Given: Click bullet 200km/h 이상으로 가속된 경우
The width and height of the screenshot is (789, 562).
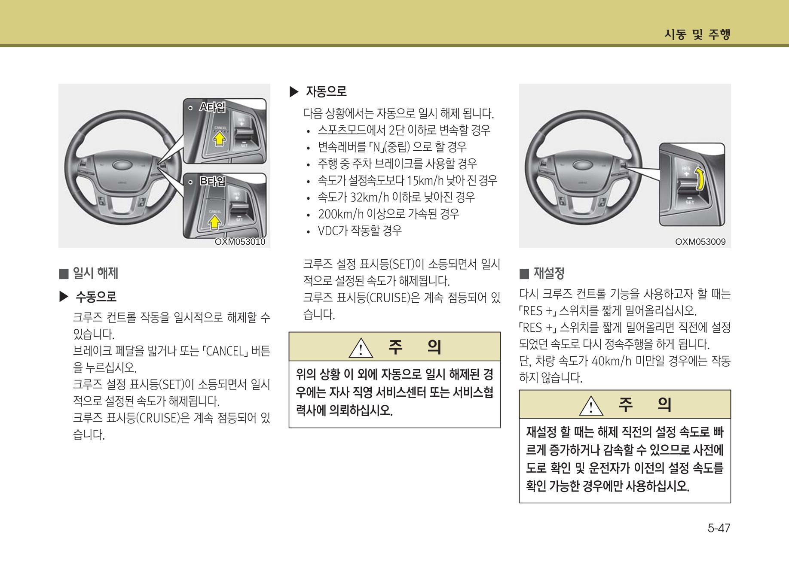Looking at the screenshot, I should [388, 214].
